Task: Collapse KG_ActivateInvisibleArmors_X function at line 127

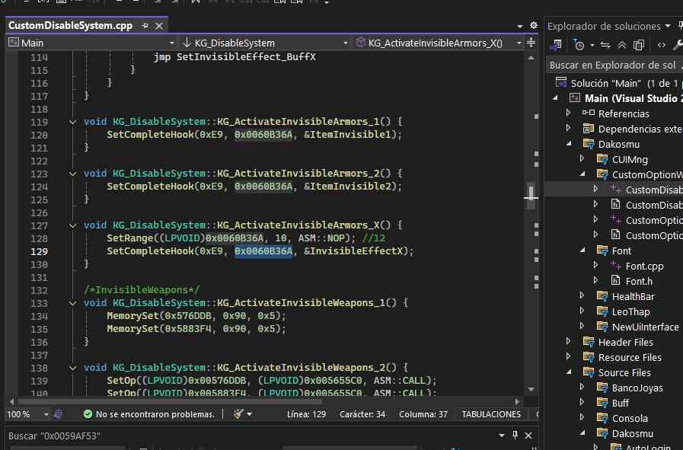Action: 73,225
